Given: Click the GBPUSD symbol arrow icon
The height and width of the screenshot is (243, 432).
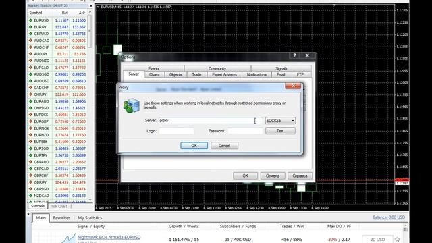Looking at the screenshot, I should [x=30, y=34].
